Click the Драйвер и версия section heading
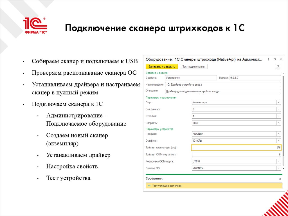The width and height of the screenshot is (288, 216). pyautogui.click(x=156, y=73)
